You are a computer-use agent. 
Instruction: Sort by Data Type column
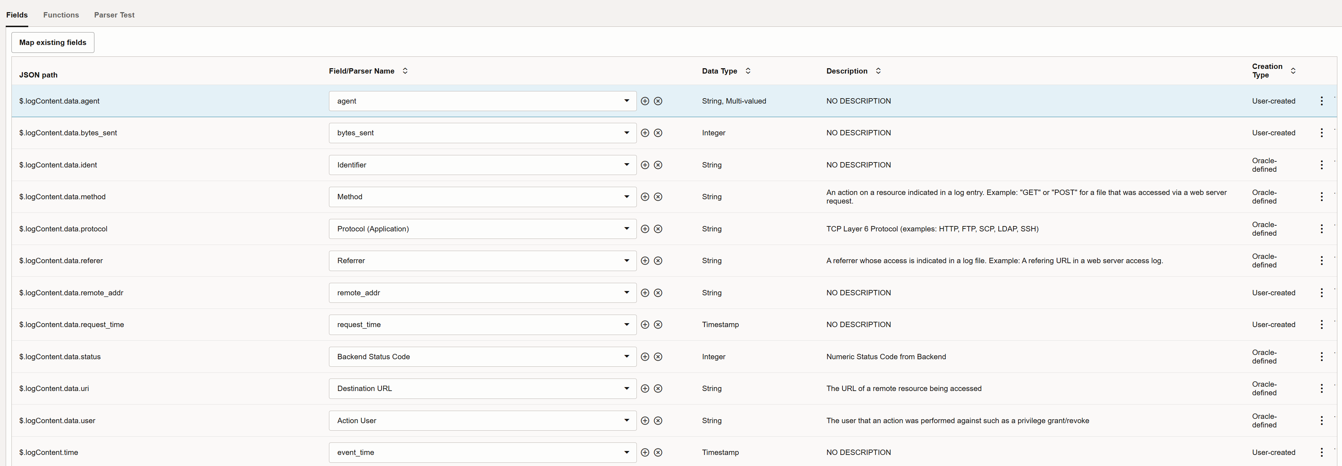click(748, 71)
